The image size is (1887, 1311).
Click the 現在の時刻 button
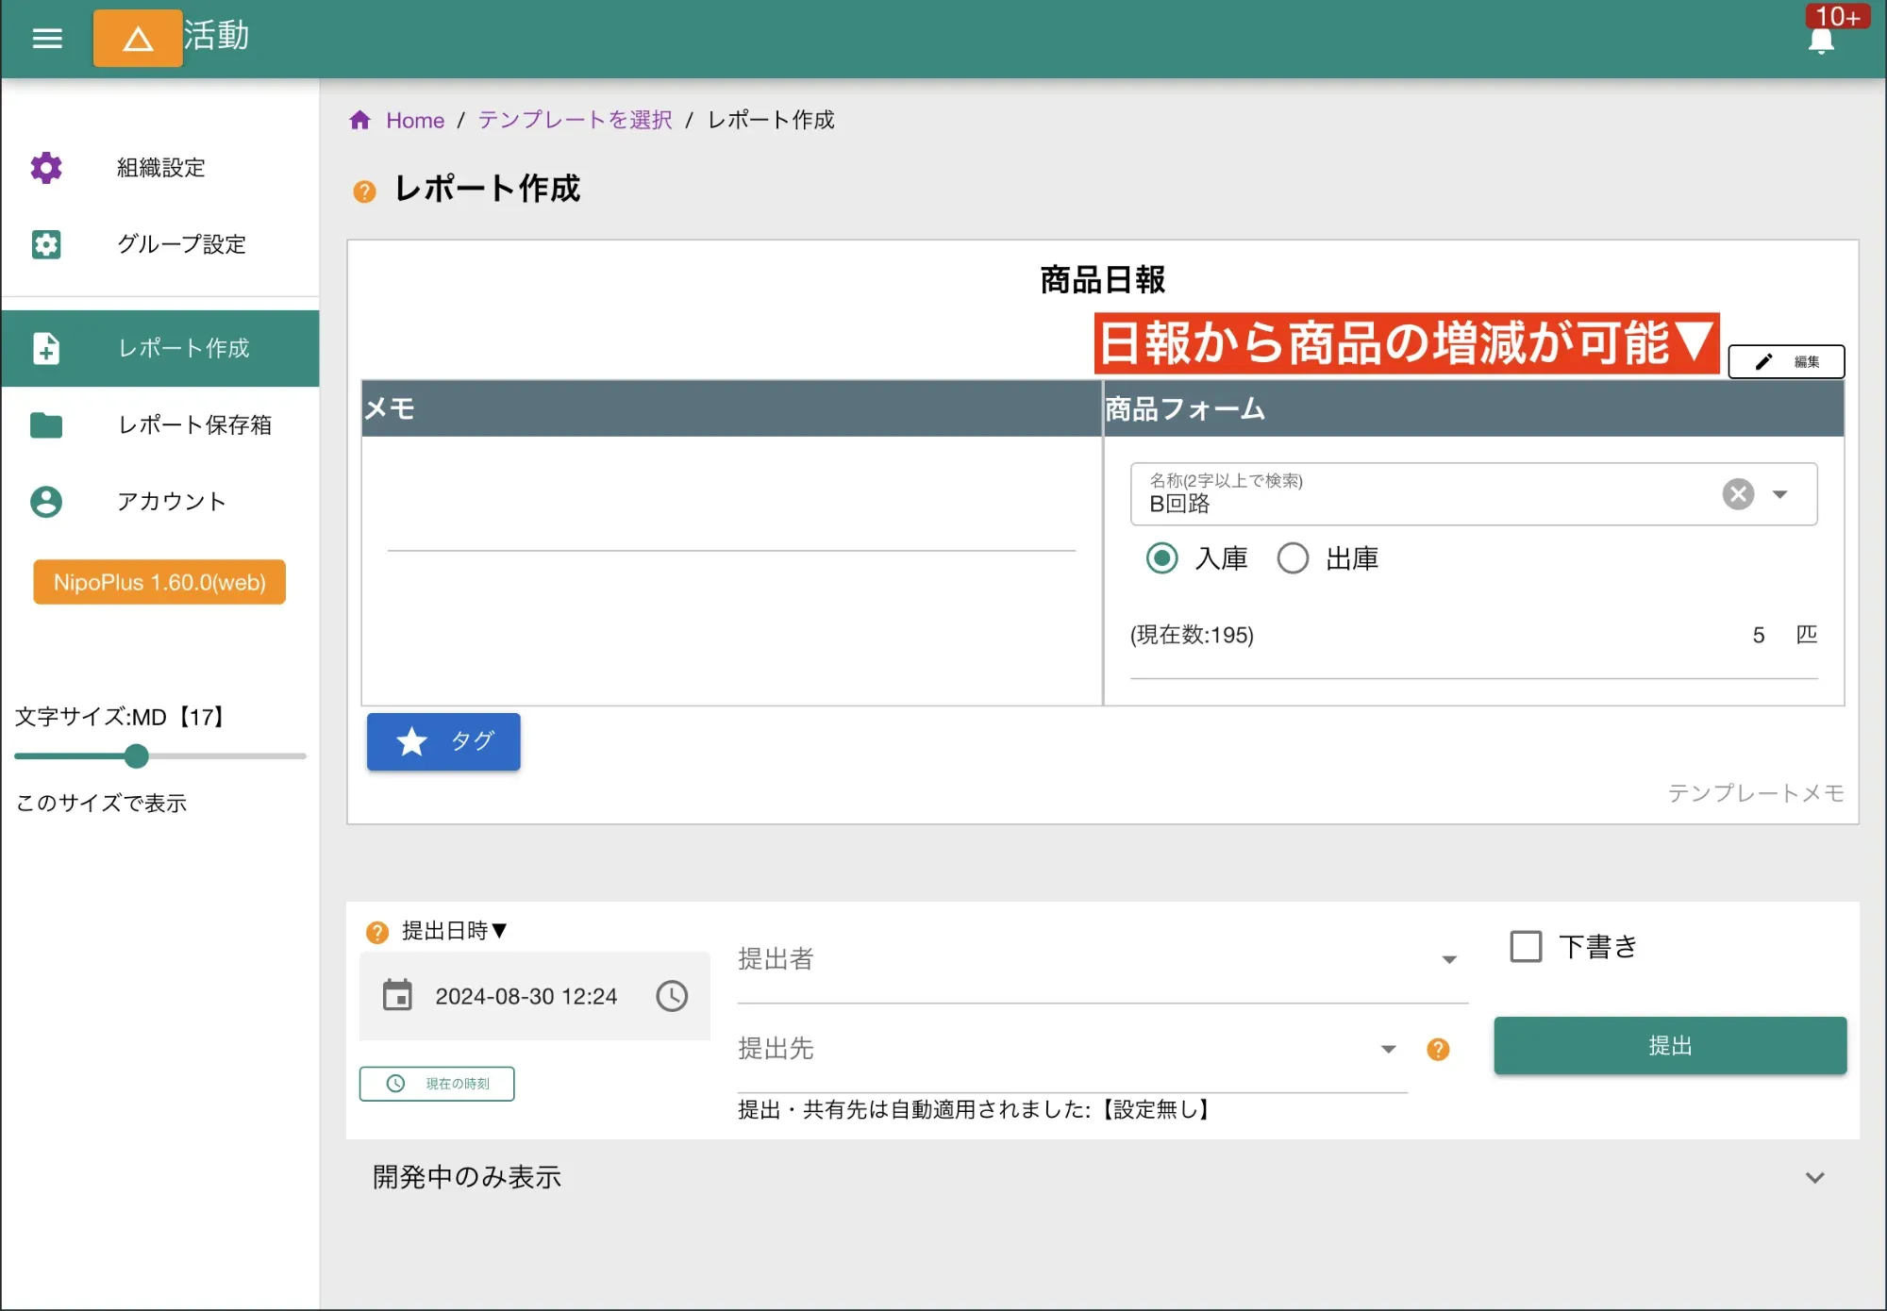[436, 1084]
